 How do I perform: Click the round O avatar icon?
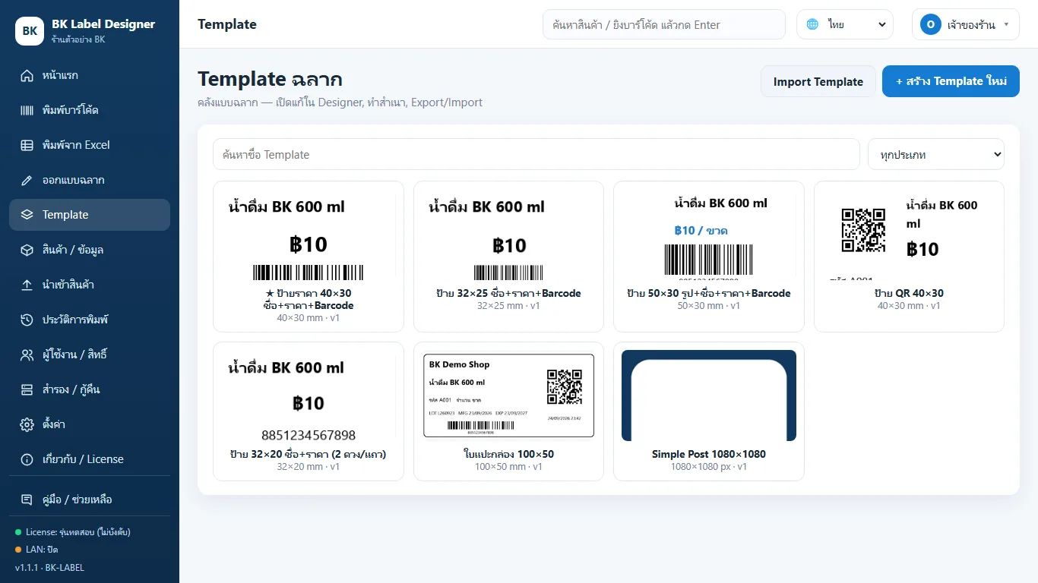[930, 24]
